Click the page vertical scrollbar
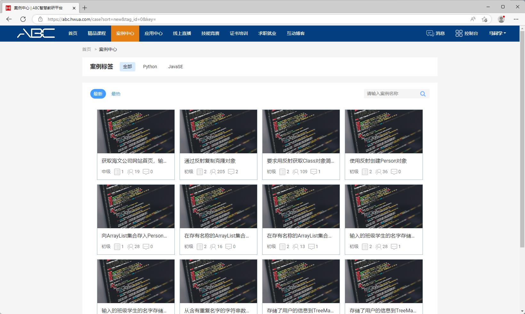This screenshot has height=314, width=525. [x=522, y=139]
